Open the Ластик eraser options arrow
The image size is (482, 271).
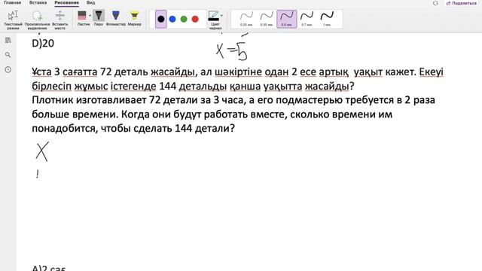pos(90,15)
